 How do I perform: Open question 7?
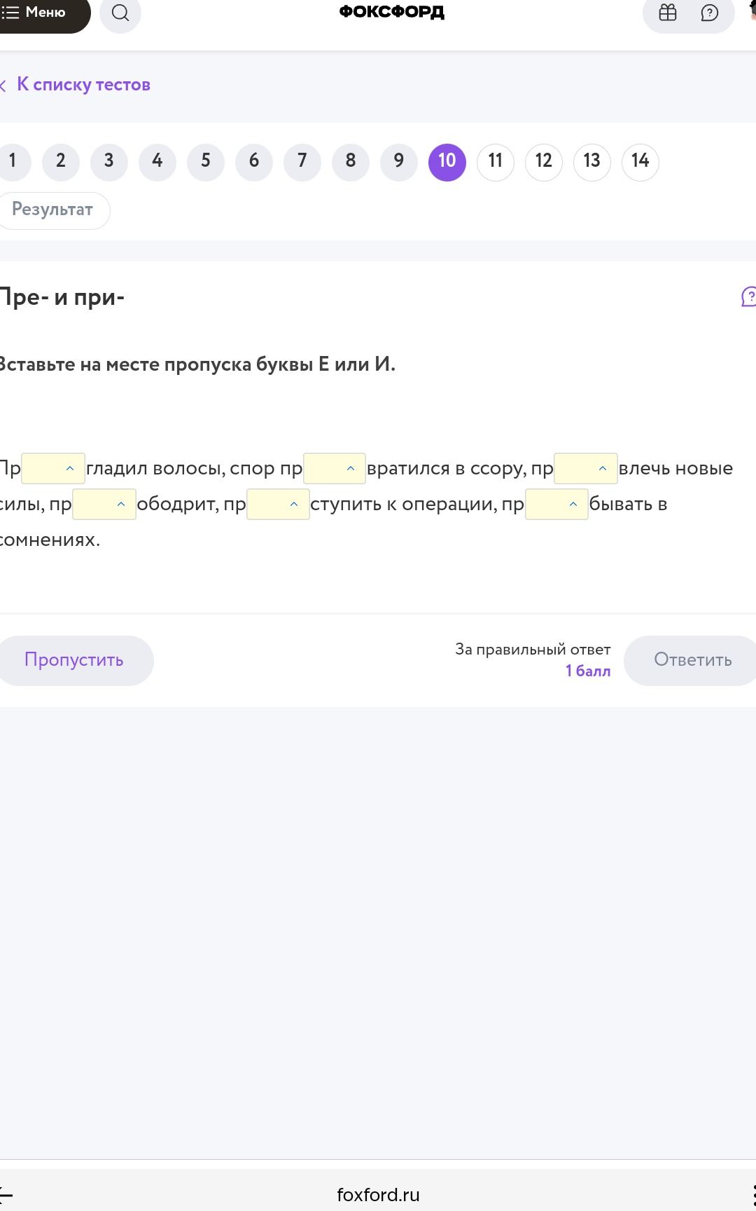pyautogui.click(x=302, y=161)
